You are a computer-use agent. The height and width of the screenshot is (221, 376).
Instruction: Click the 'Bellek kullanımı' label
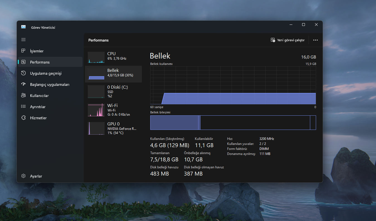161,64
